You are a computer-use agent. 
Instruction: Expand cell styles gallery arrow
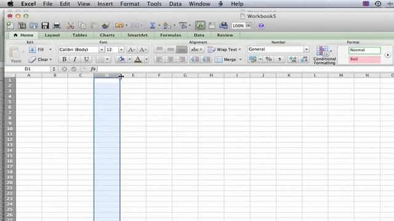pos(388,55)
